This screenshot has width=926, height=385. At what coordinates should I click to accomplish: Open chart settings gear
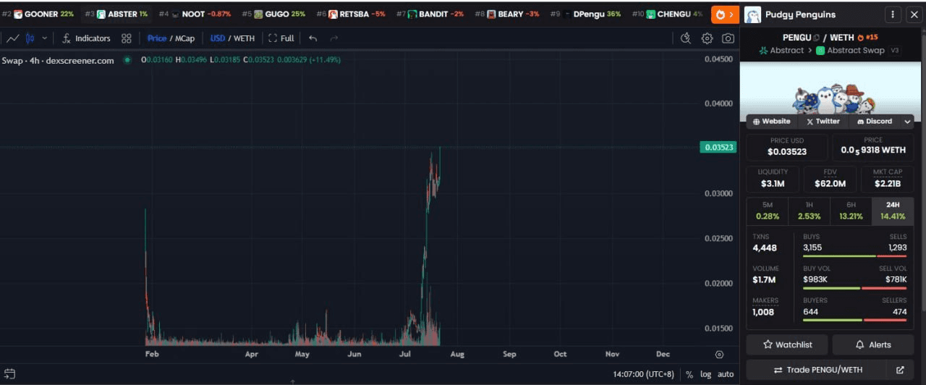pyautogui.click(x=708, y=38)
